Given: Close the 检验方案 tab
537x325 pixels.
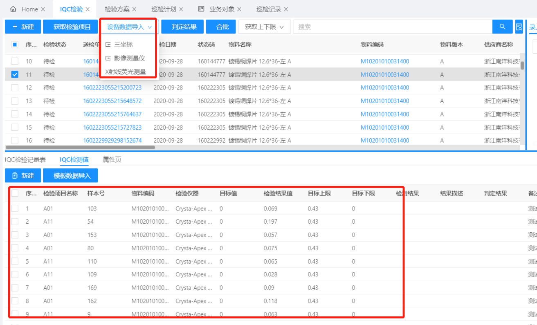Looking at the screenshot, I should [135, 9].
